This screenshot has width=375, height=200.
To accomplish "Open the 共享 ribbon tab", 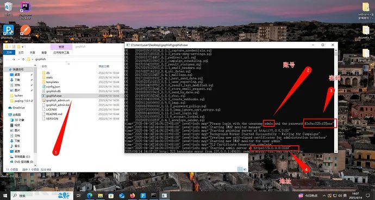I will click(33, 53).
